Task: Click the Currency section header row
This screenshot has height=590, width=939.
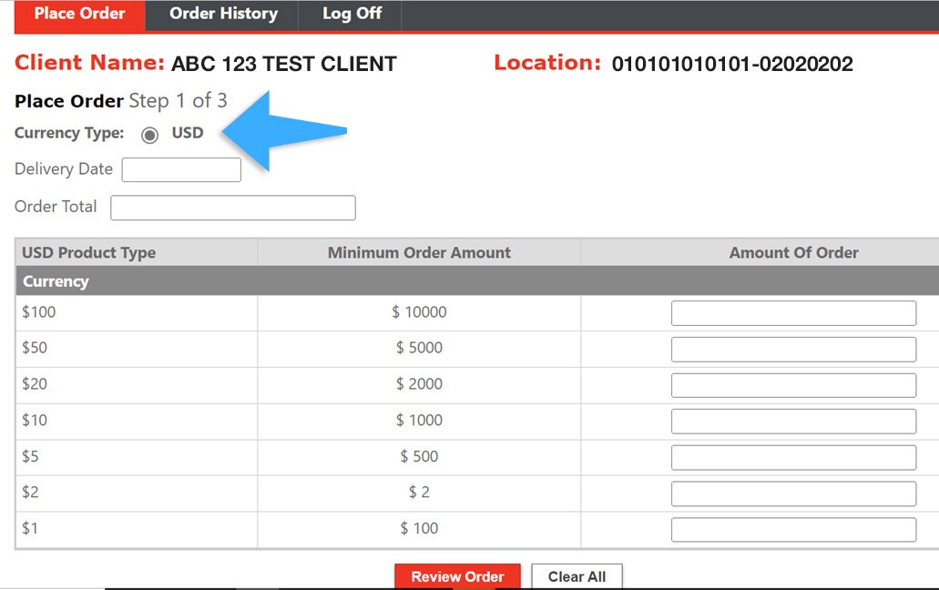Action: [x=56, y=281]
